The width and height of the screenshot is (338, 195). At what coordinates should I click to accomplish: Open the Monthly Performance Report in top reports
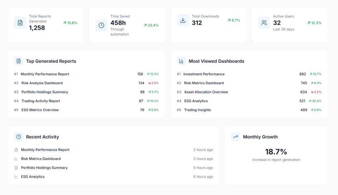[x=45, y=74]
